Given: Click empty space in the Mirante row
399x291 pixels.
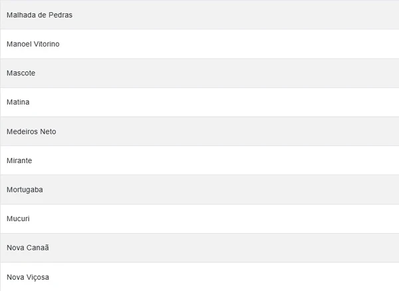Looking at the screenshot, I should tap(233, 161).
